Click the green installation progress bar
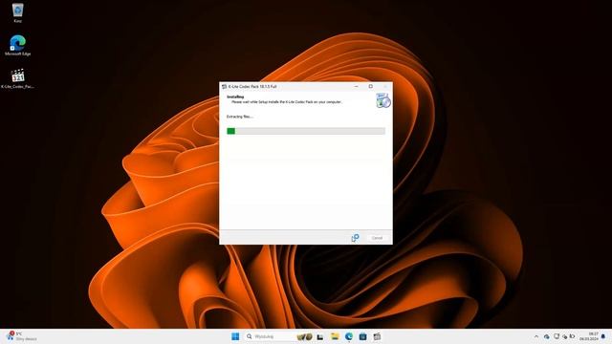 click(306, 131)
